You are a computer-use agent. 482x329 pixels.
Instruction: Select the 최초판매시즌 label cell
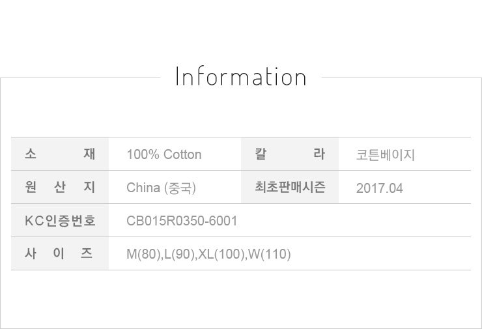290,188
